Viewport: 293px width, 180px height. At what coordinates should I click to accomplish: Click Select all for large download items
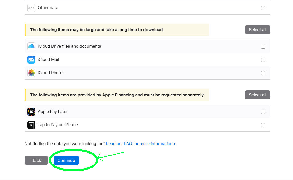tap(257, 29)
